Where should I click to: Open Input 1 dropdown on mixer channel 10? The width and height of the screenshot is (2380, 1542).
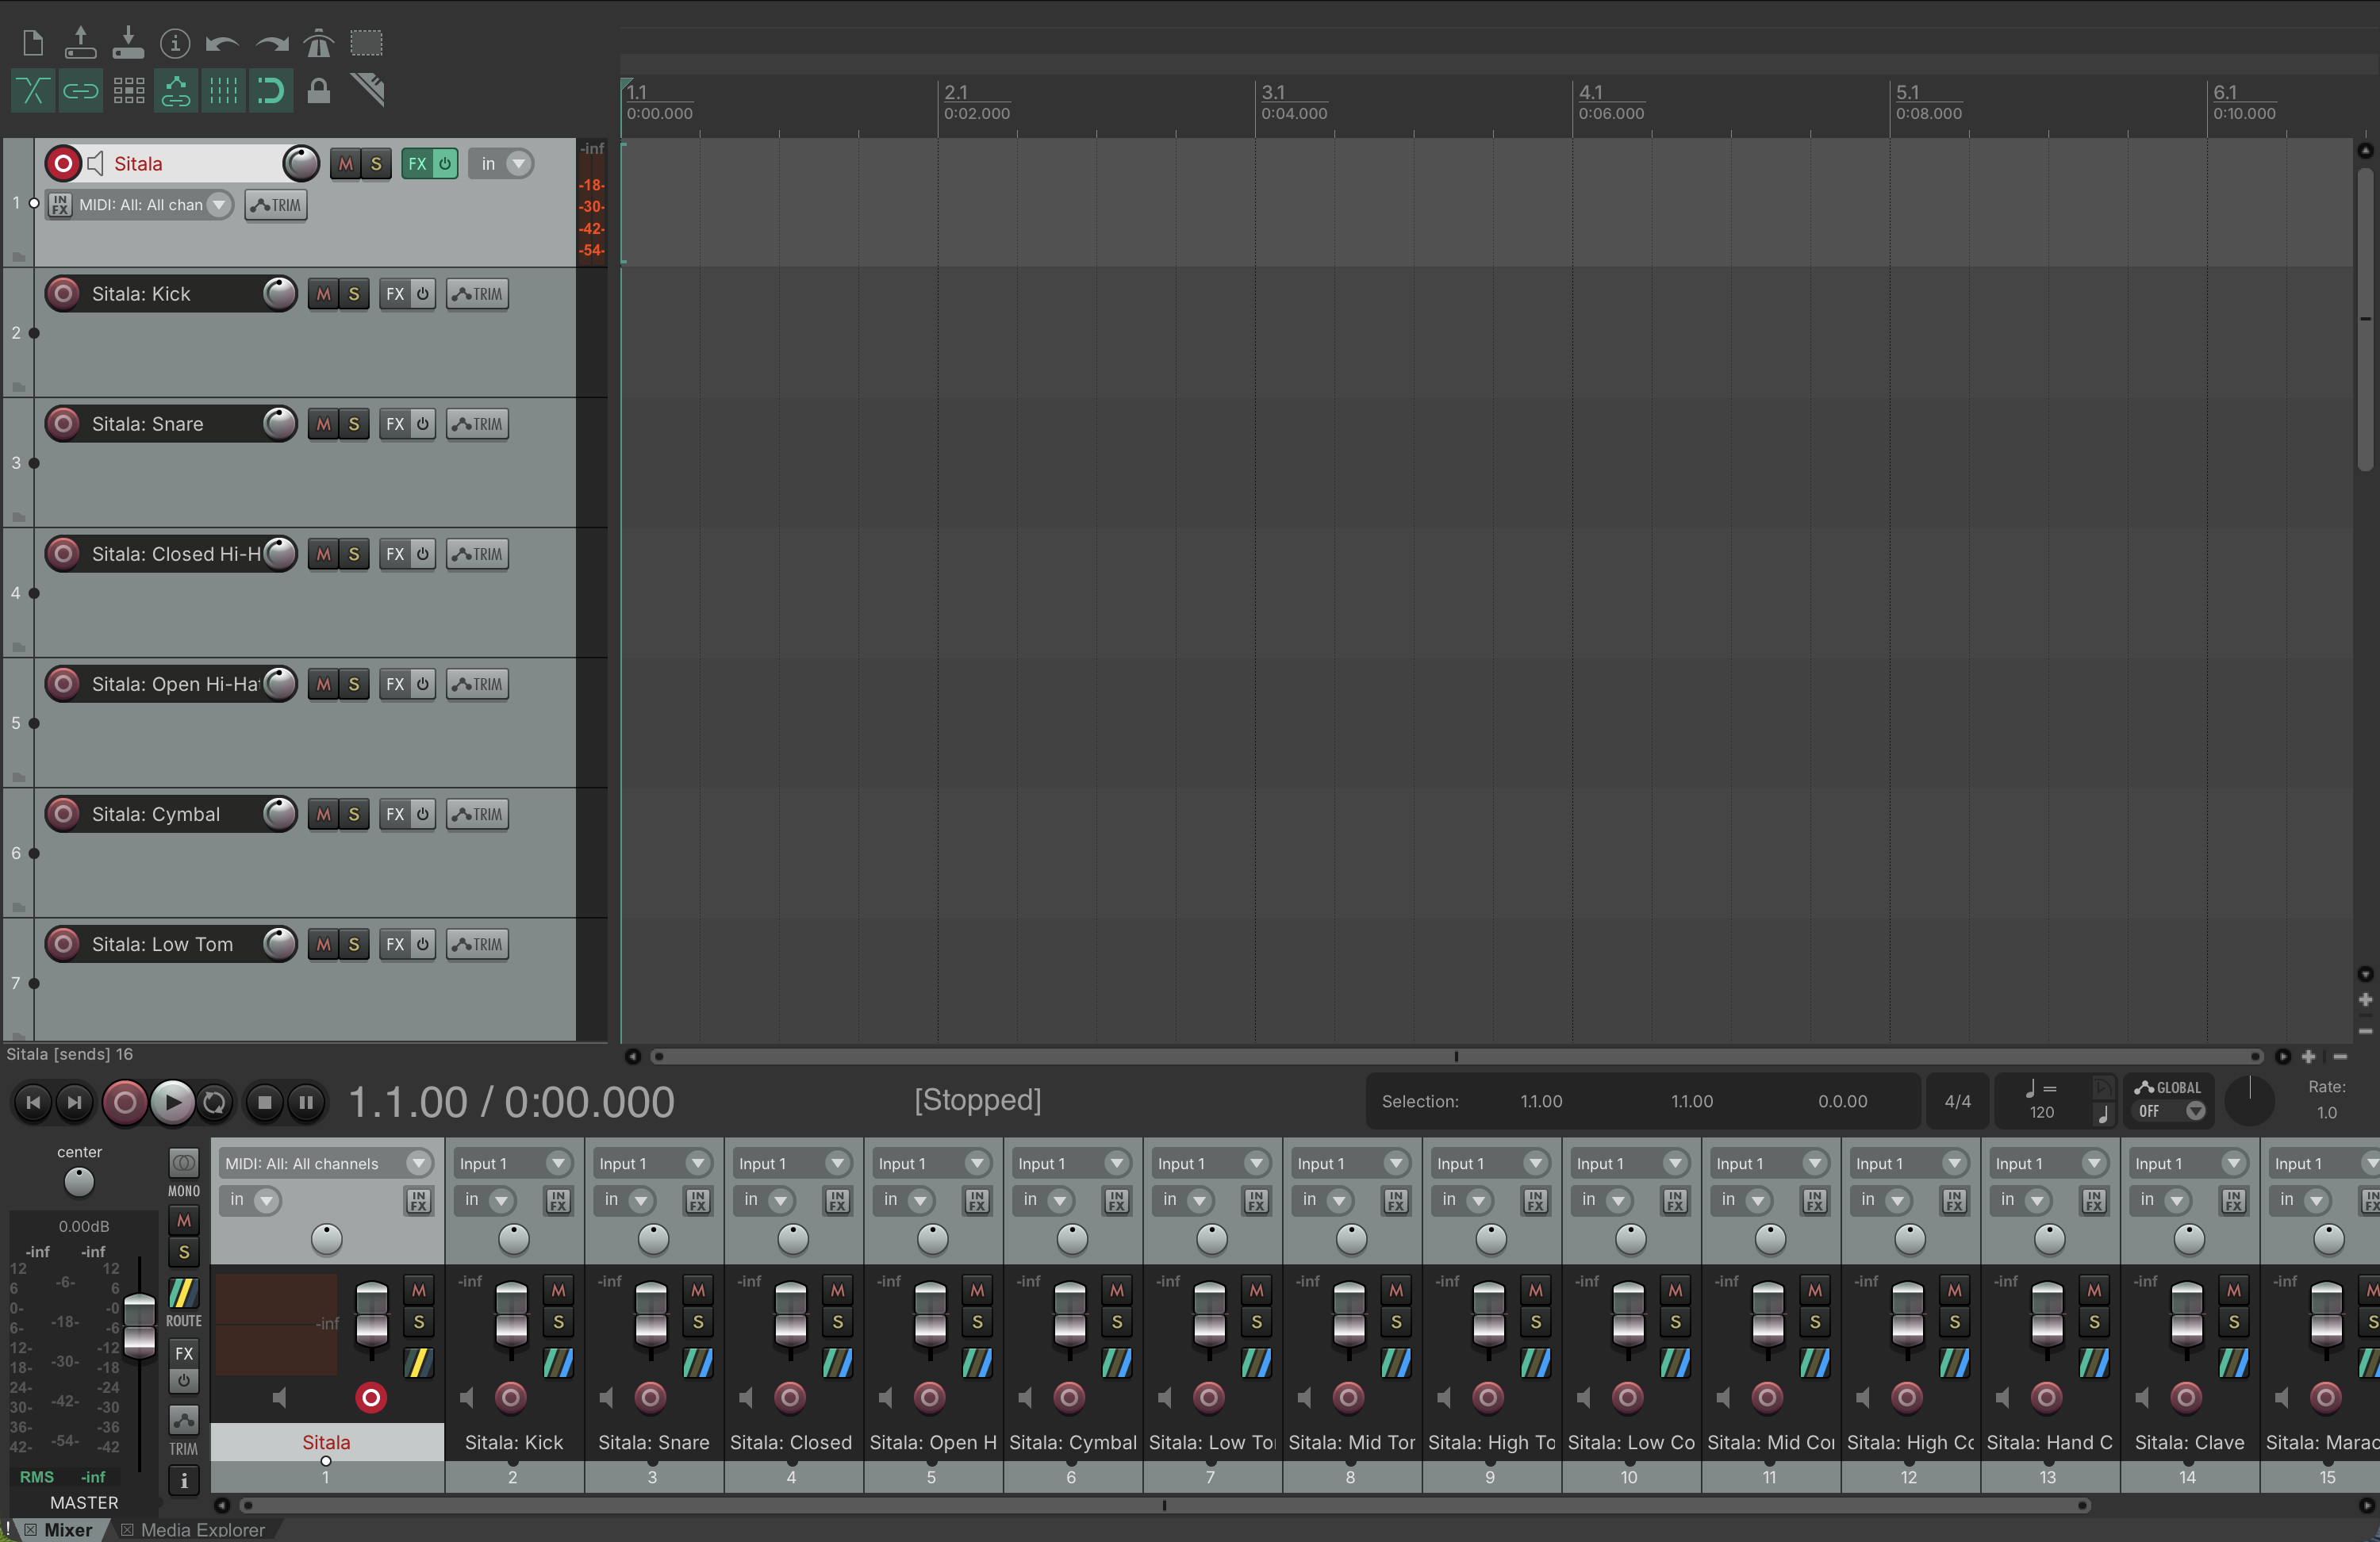pyautogui.click(x=1631, y=1163)
